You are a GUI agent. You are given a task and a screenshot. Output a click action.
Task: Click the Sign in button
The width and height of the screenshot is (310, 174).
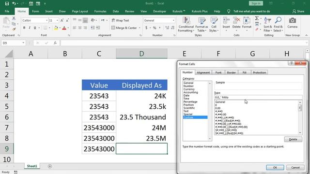tap(256, 3)
